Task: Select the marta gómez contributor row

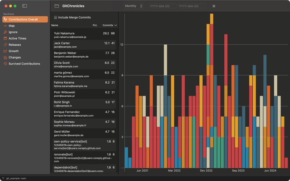Action: coord(84,74)
